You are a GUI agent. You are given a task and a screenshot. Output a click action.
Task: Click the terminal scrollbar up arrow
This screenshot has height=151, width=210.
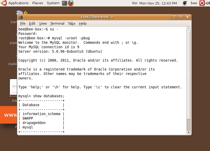click(188, 29)
